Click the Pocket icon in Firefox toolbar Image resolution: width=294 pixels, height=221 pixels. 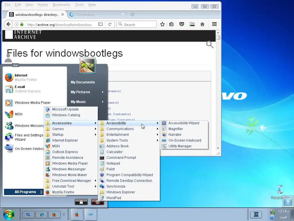click(x=181, y=24)
